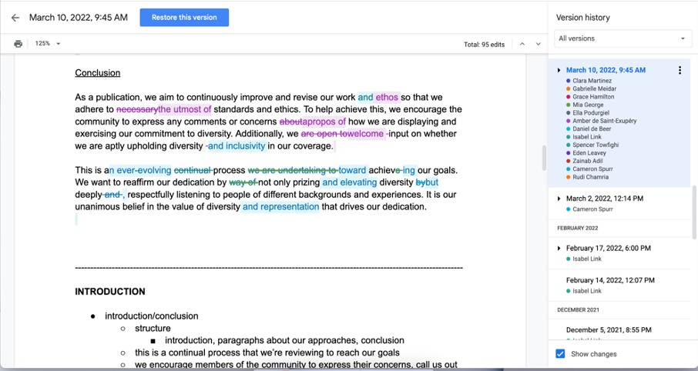Jump to next edit with down chevron
698x371 pixels.
click(x=539, y=44)
